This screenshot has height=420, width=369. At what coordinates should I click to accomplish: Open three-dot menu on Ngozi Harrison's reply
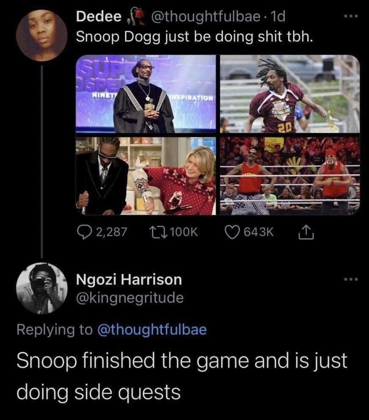click(x=351, y=279)
